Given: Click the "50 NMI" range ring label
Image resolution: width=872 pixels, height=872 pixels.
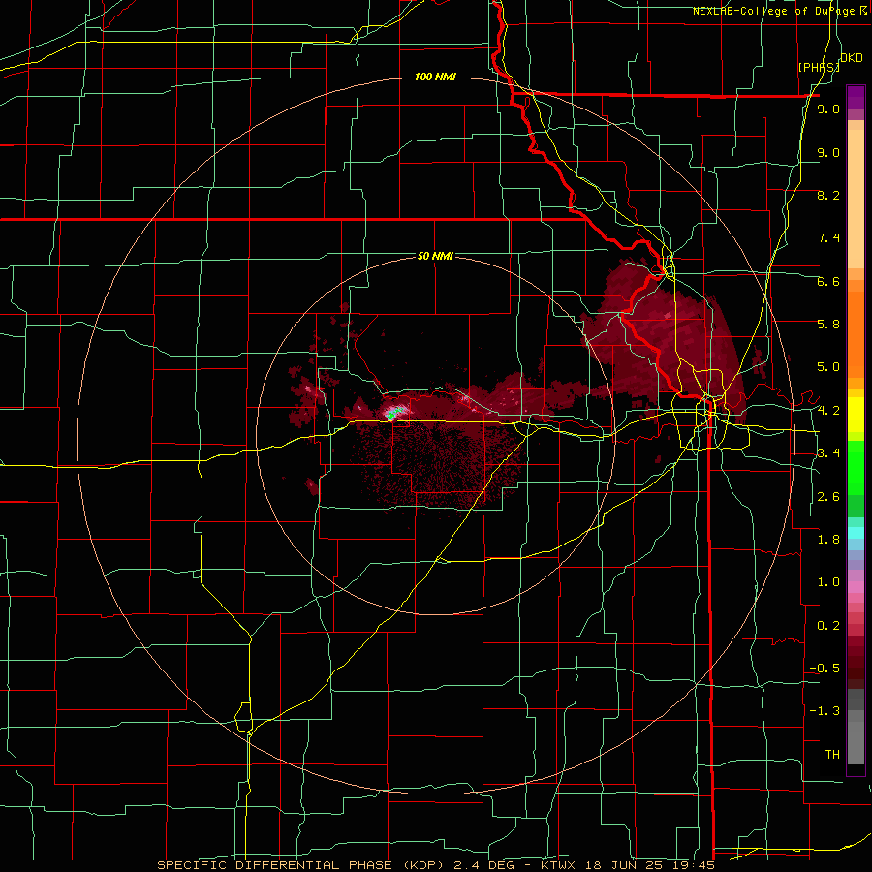Looking at the screenshot, I should click(x=435, y=256).
